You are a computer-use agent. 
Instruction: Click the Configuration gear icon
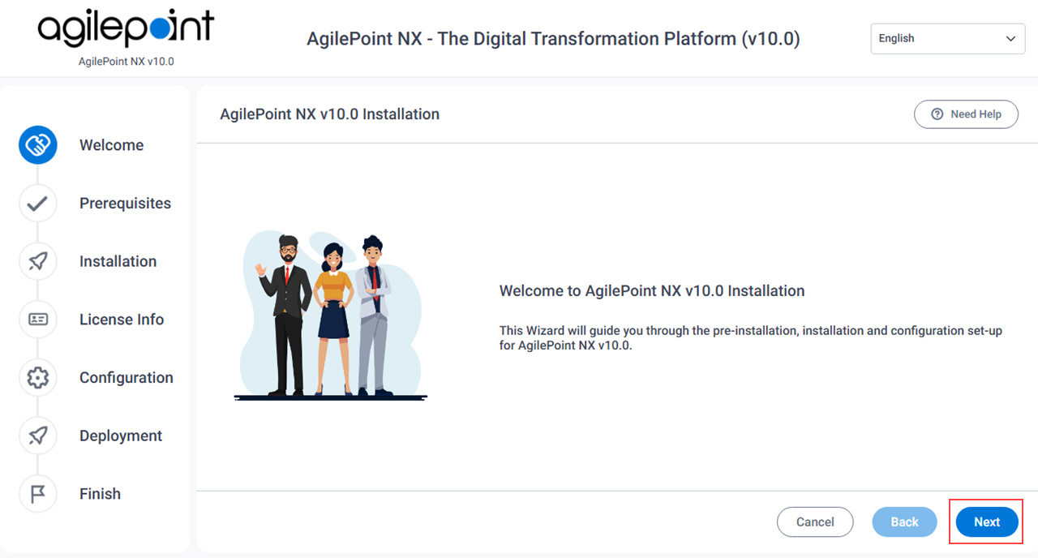coord(38,378)
